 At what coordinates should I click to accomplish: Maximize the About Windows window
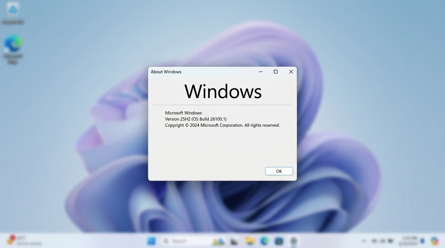tap(276, 72)
